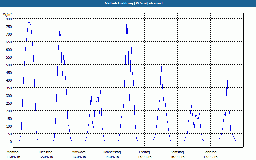Click the 600 y-axis value
Image resolution: width=256 pixels, height=160 pixels.
9,50
